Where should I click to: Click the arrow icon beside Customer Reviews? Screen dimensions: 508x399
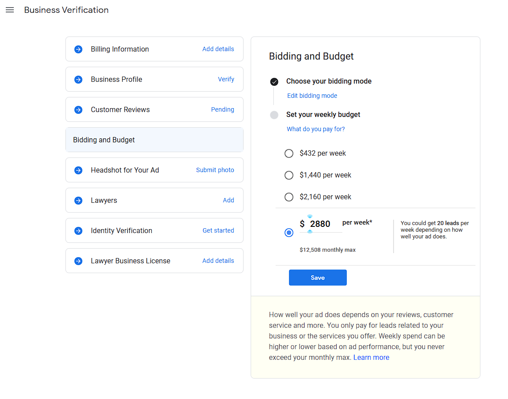coord(78,110)
